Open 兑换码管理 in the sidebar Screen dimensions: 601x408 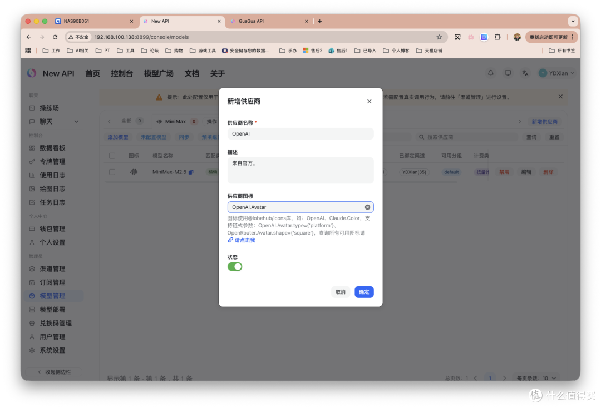coord(56,323)
